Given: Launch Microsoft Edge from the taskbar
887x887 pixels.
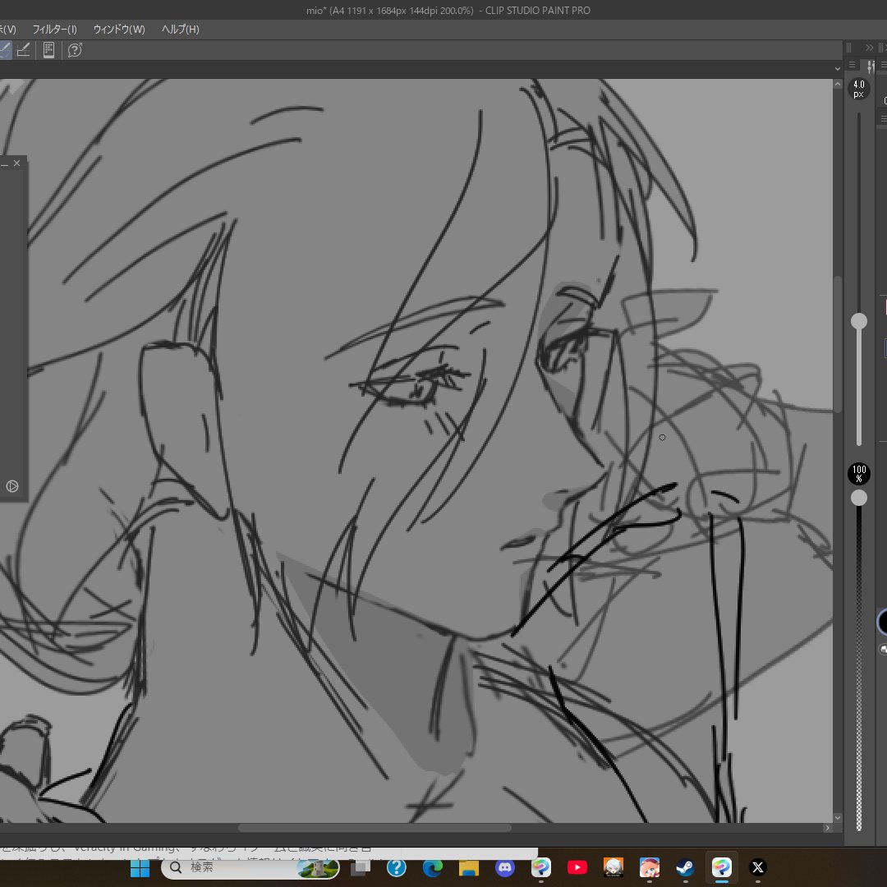Looking at the screenshot, I should (433, 868).
